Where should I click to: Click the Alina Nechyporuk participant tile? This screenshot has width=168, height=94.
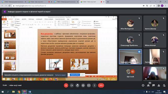[x=130, y=23]
